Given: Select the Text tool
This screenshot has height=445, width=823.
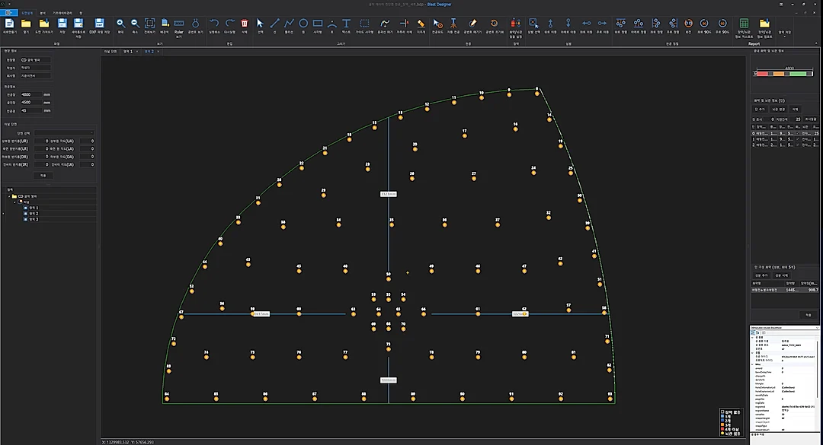Looking at the screenshot, I should (x=346, y=24).
